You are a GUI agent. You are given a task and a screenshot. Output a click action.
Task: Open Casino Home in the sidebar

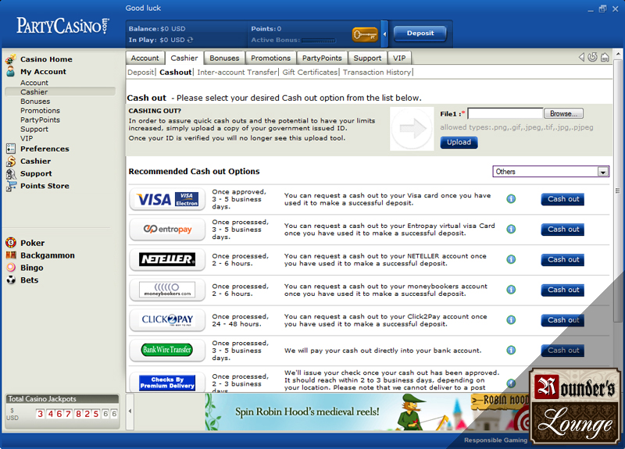46,59
